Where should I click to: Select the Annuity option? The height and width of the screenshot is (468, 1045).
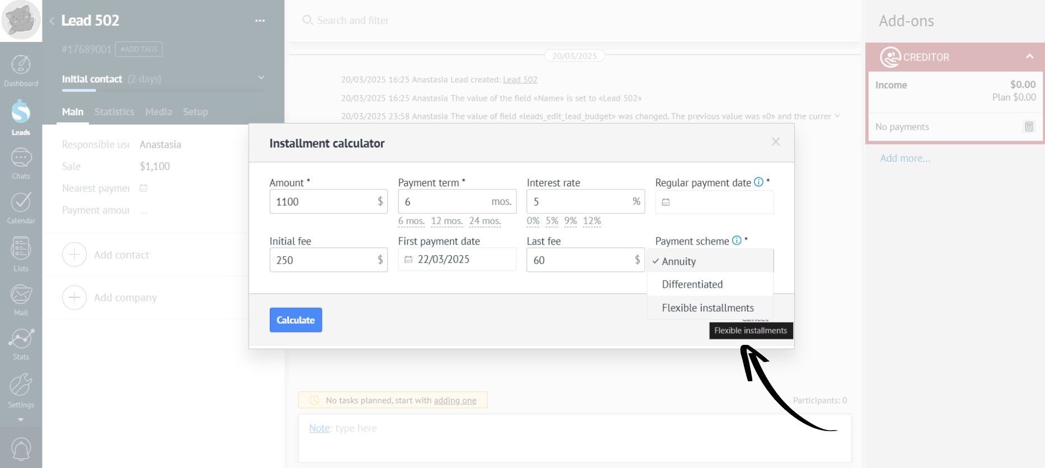point(678,261)
